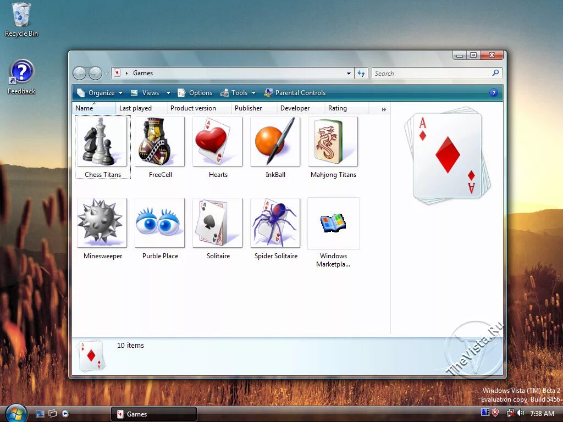The image size is (563, 422).
Task: Open recent pages dropdown near navigation arrows
Action: point(106,74)
